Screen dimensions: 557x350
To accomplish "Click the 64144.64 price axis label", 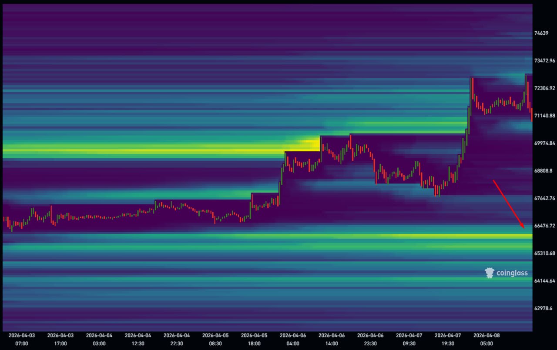I will (x=545, y=280).
